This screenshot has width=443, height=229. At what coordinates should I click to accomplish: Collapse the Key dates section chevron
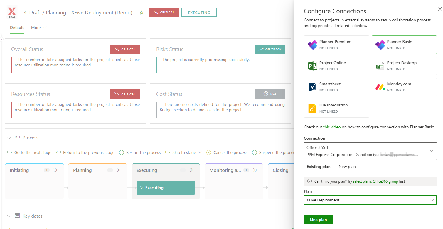9,216
